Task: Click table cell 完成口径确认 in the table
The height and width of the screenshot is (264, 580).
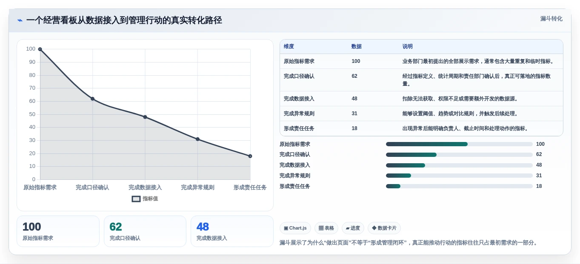Action: click(299, 76)
